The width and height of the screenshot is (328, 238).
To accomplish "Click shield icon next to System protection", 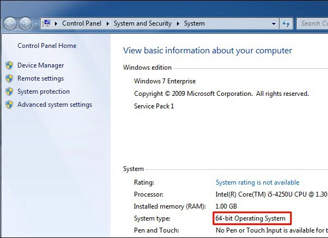I will pos(9,92).
